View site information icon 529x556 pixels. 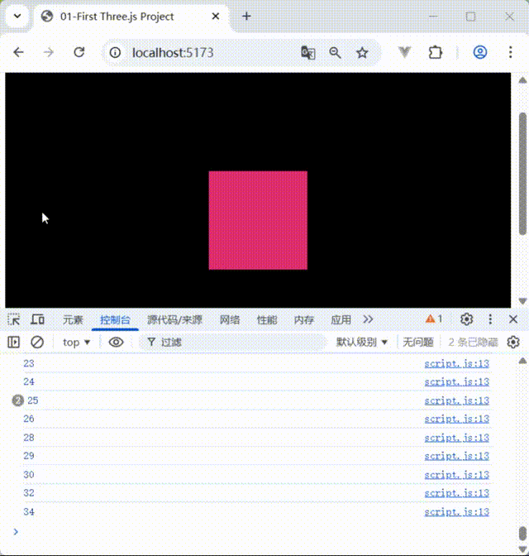tap(115, 53)
